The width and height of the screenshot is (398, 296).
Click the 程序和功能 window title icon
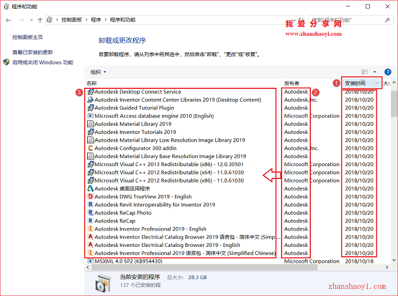(x=6, y=6)
